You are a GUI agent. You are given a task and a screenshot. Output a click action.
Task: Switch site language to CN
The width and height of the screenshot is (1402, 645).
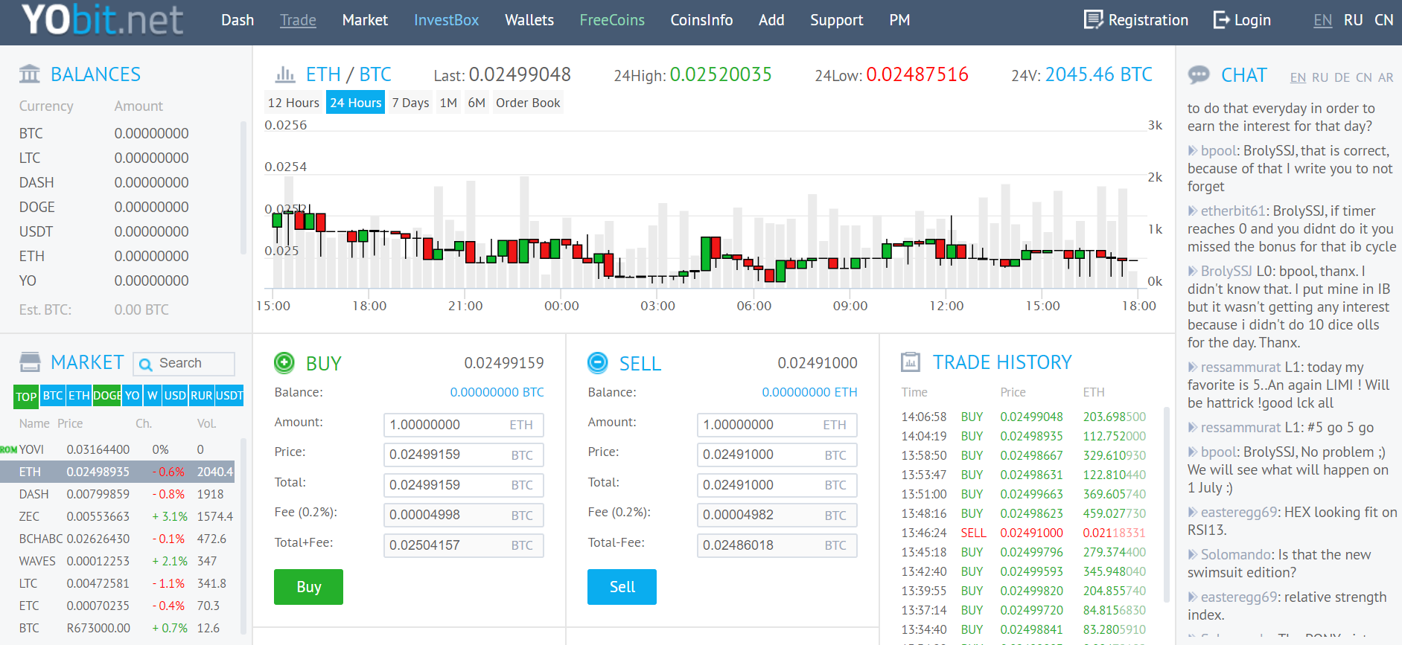1384,20
